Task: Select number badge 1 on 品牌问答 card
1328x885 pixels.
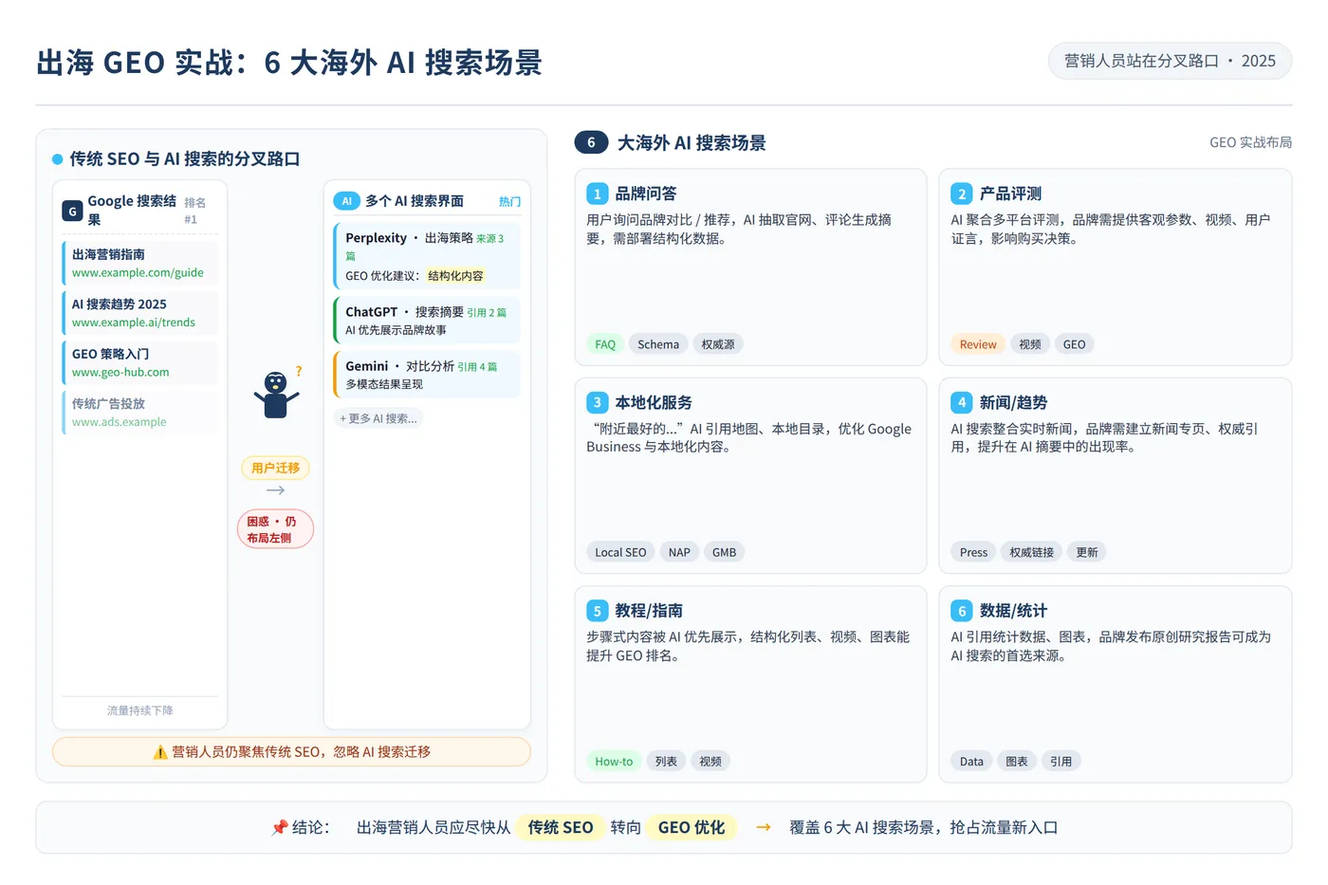Action: [x=597, y=194]
